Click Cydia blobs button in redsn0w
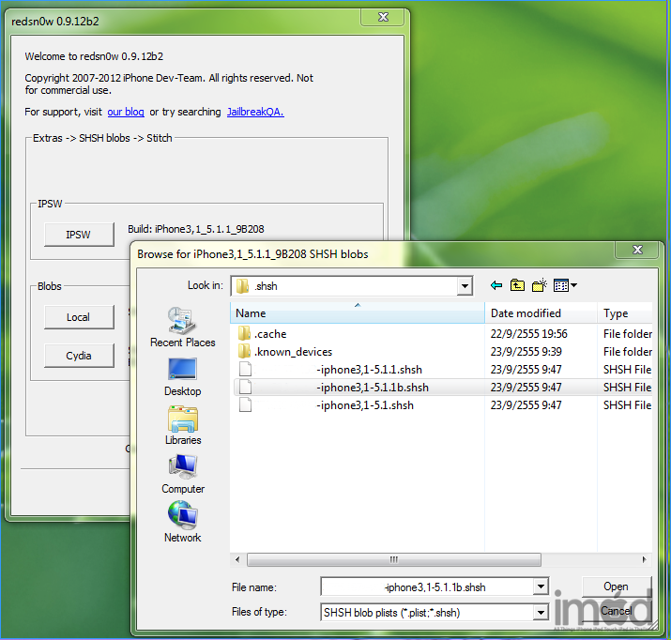 pos(79,356)
